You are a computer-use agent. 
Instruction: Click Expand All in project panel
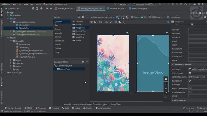37,9
